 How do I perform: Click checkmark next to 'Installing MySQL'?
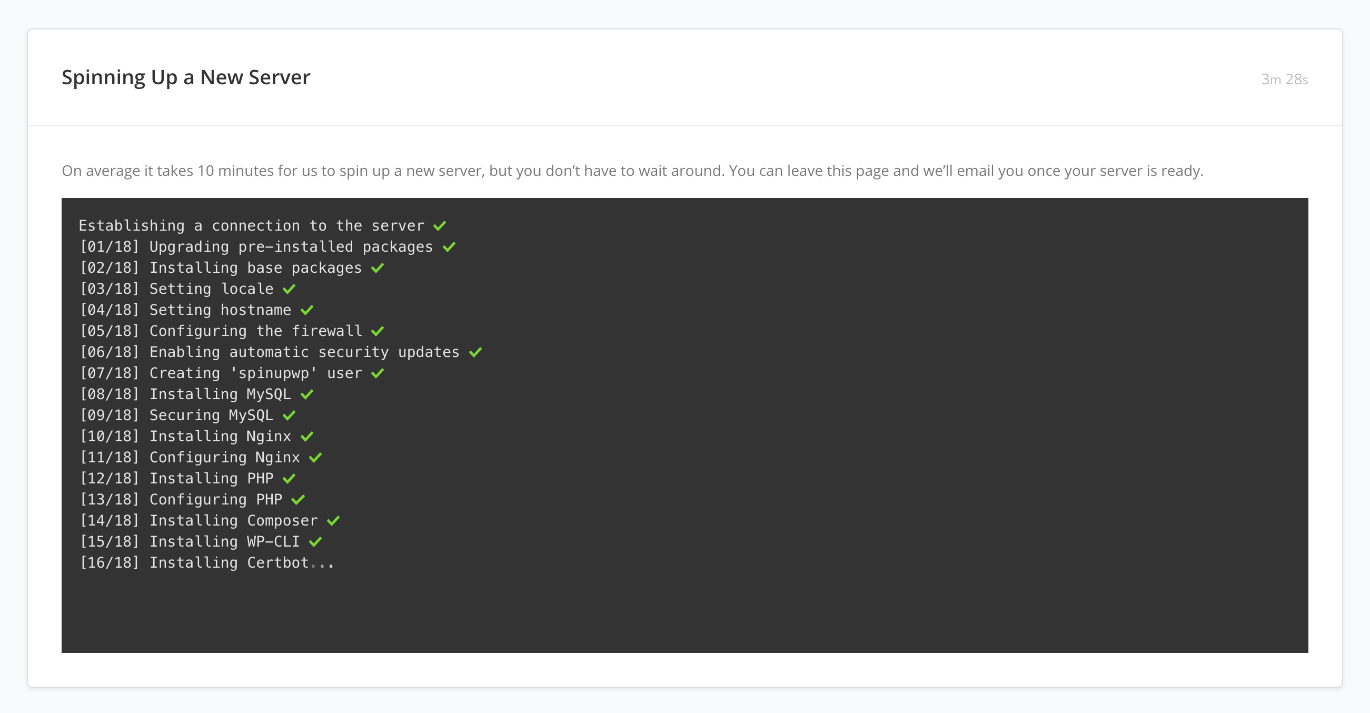pos(307,394)
